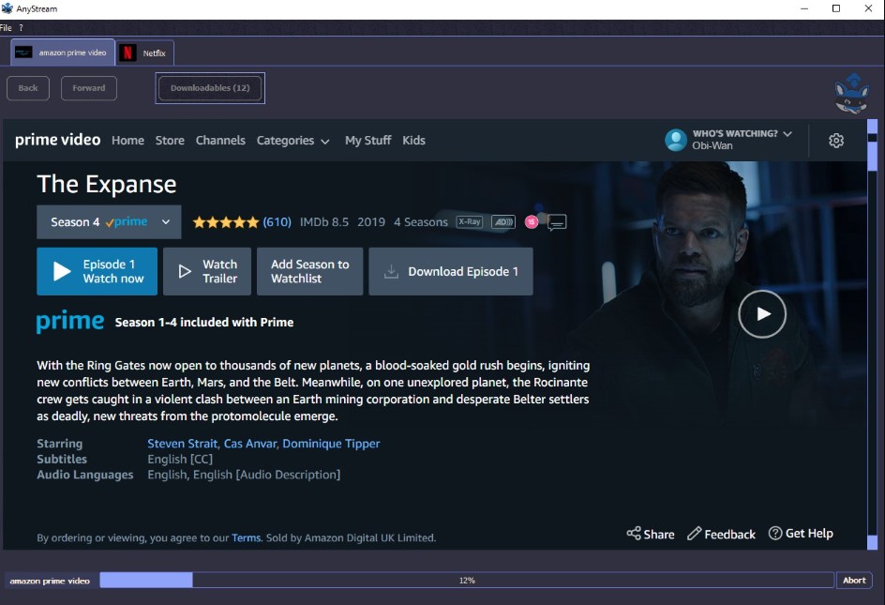Screen dimensions: 885x605
Task: Click the AnyStream fox mascot icon
Action: [852, 93]
